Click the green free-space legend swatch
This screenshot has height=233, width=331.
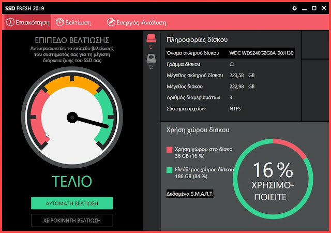(x=169, y=170)
